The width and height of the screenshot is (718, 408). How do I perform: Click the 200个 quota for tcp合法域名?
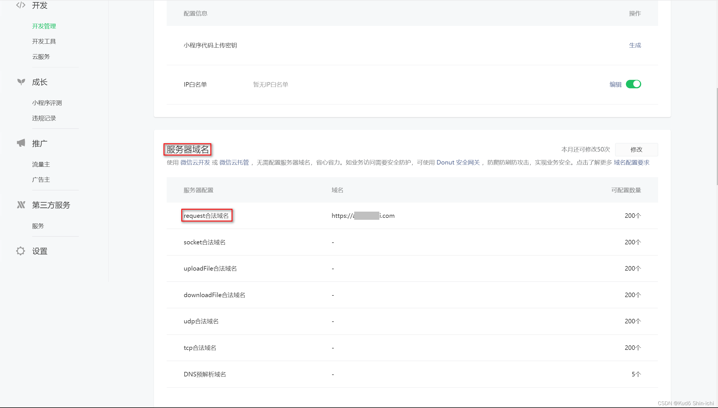pos(633,348)
